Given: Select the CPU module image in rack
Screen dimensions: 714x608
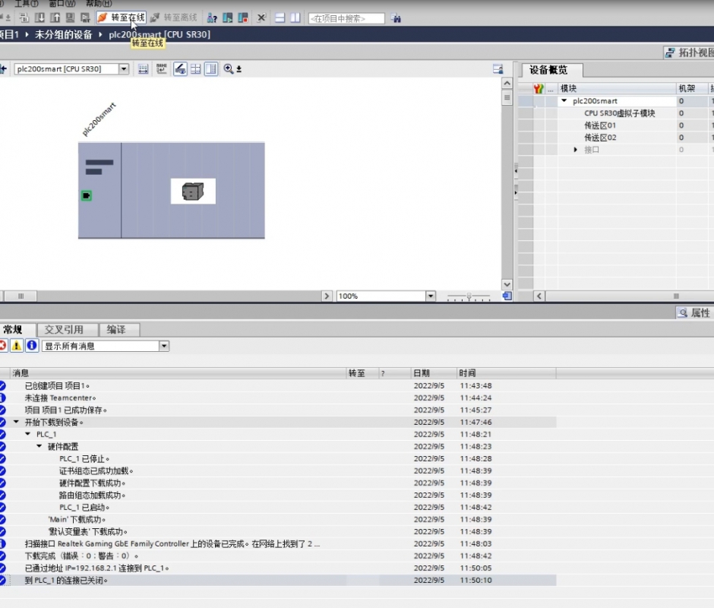Looking at the screenshot, I should pos(193,191).
